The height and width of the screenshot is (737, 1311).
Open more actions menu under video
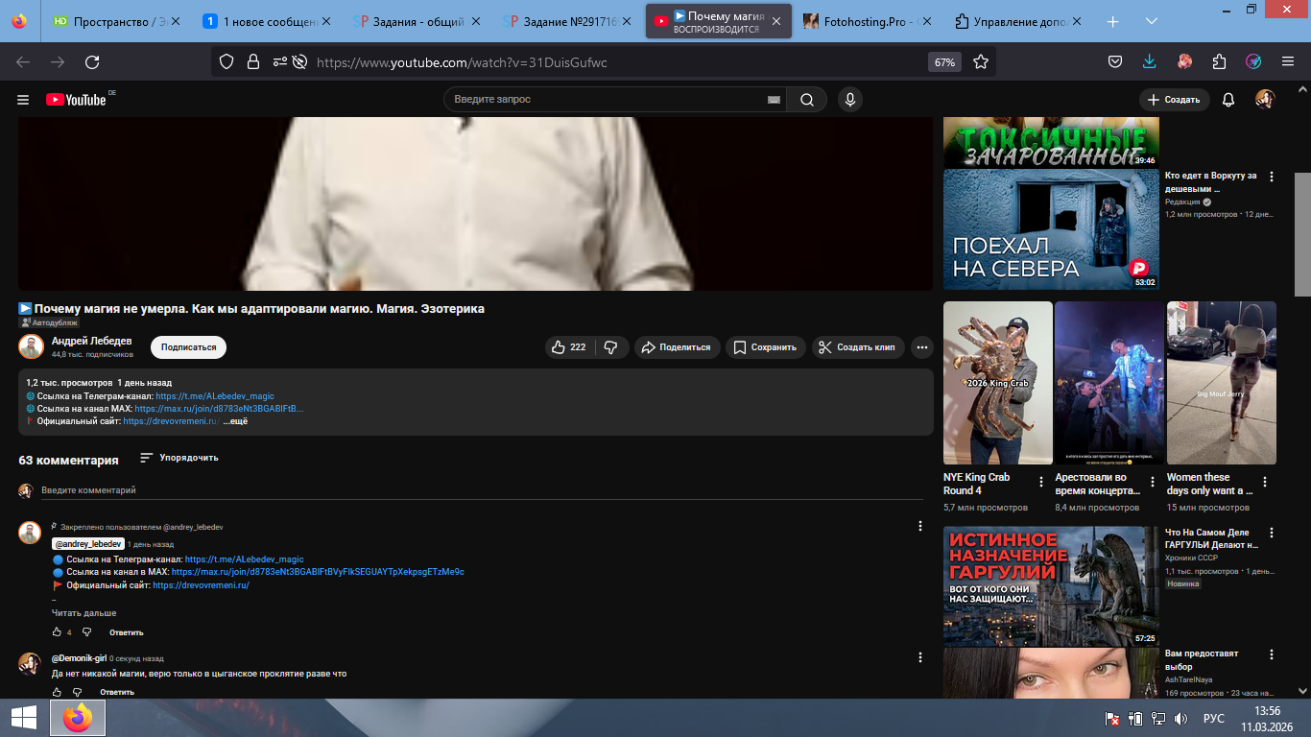pyautogui.click(x=921, y=347)
